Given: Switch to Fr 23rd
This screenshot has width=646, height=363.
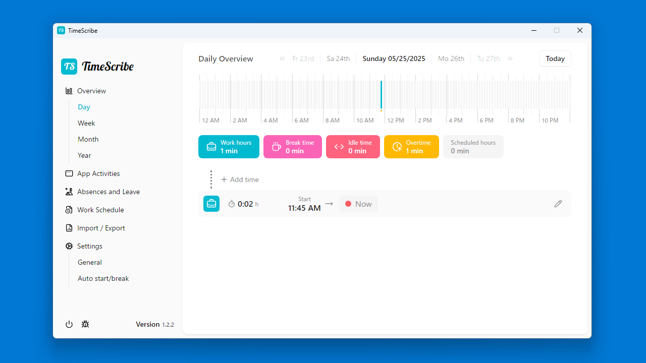Looking at the screenshot, I should pos(303,58).
